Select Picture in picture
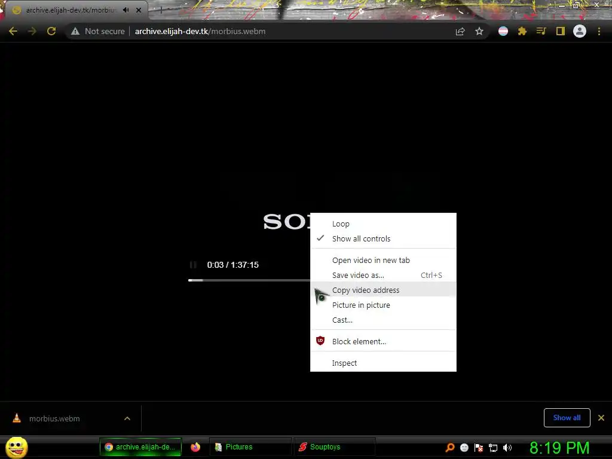The width and height of the screenshot is (612, 459). tap(383, 305)
